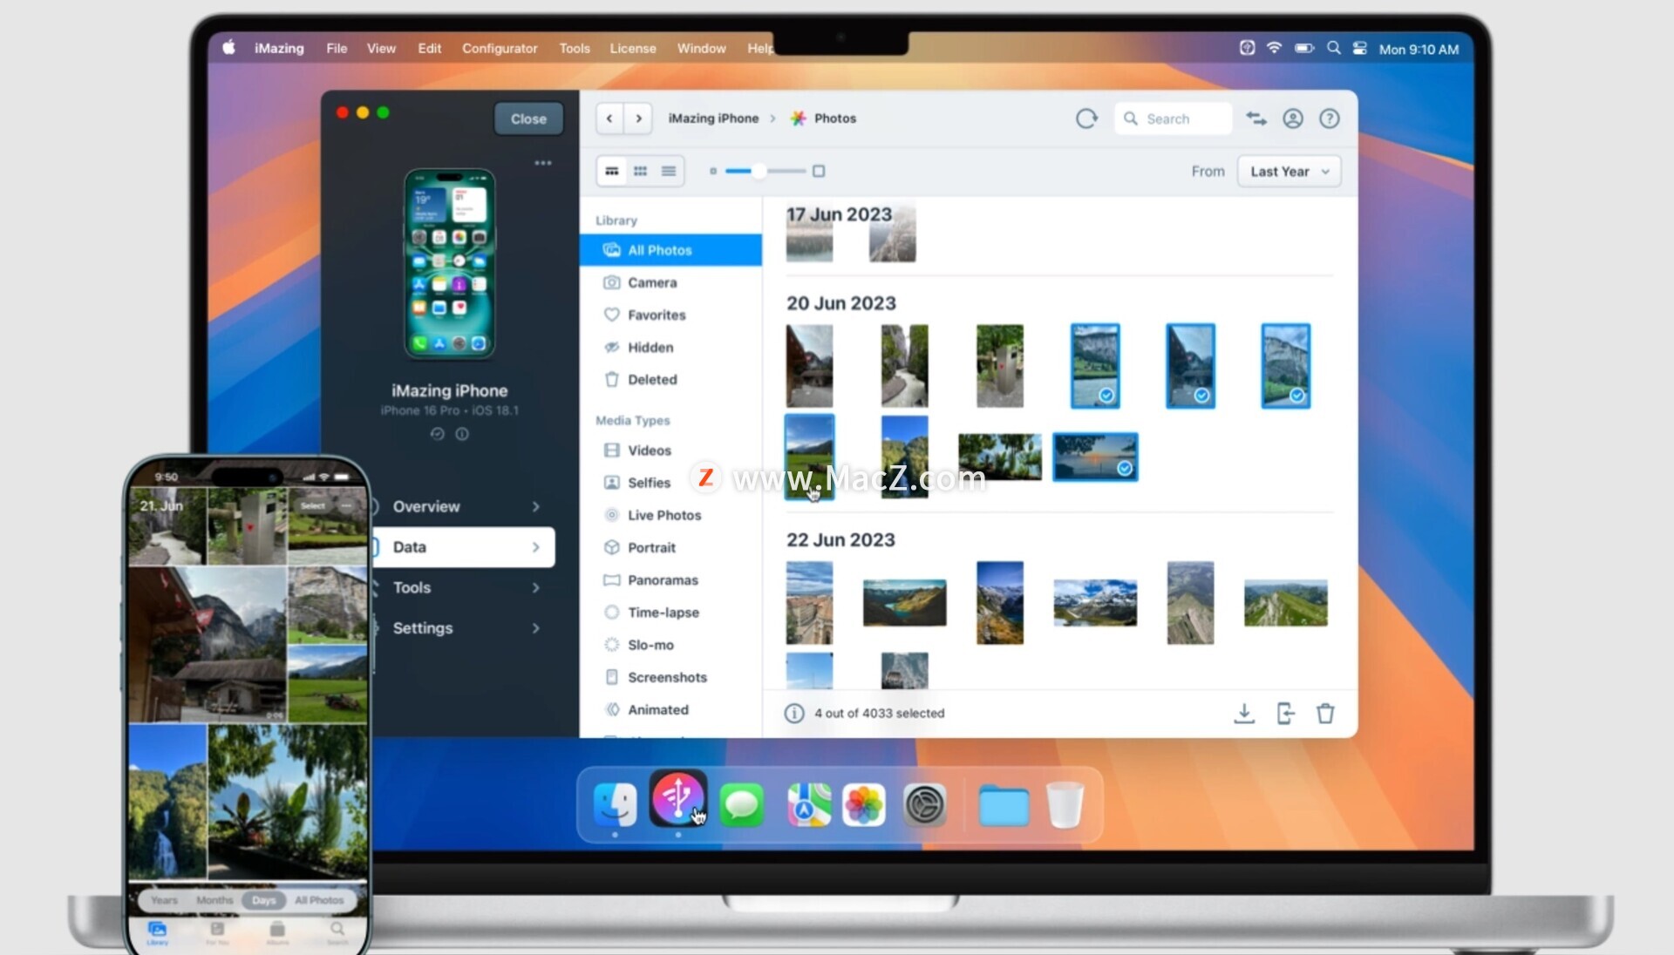Open the help question mark icon

(1330, 119)
